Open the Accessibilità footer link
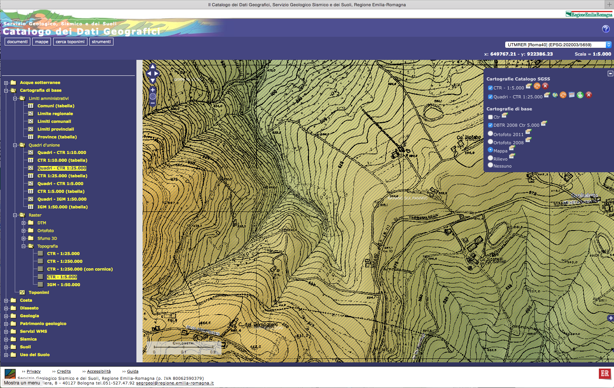Image resolution: width=614 pixels, height=388 pixels. pyautogui.click(x=99, y=371)
